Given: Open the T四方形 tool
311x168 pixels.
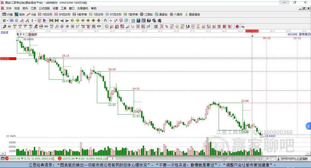Looking at the screenshot, I should (x=96, y=15).
